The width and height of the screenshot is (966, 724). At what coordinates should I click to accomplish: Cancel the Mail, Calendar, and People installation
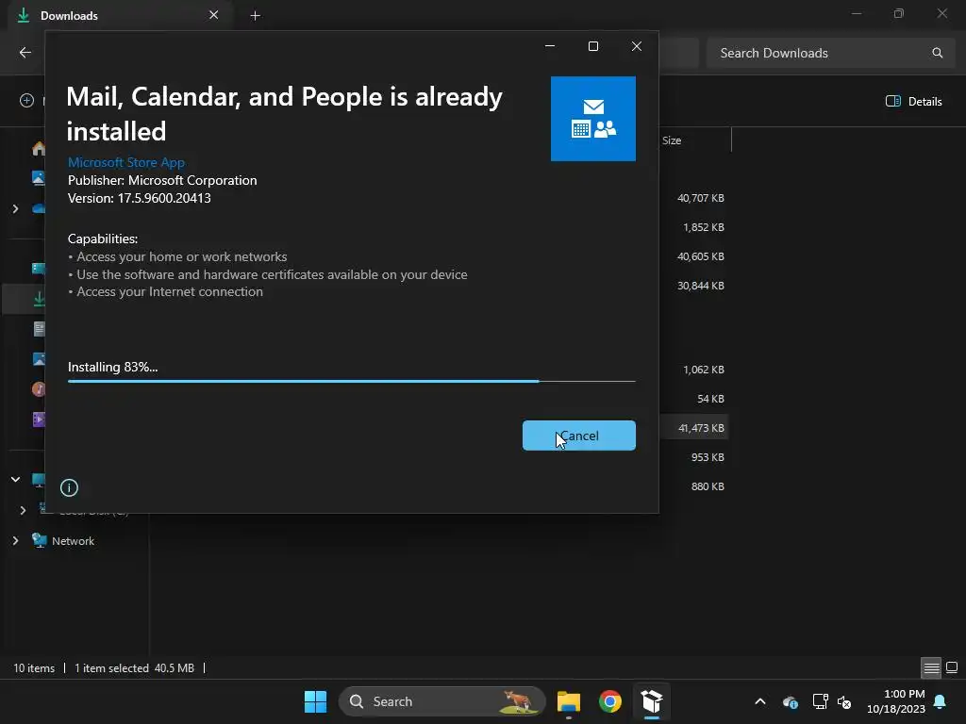(x=578, y=436)
